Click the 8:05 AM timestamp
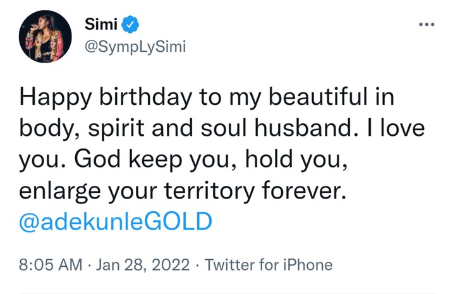Image resolution: width=455 pixels, height=294 pixels. [x=50, y=262]
